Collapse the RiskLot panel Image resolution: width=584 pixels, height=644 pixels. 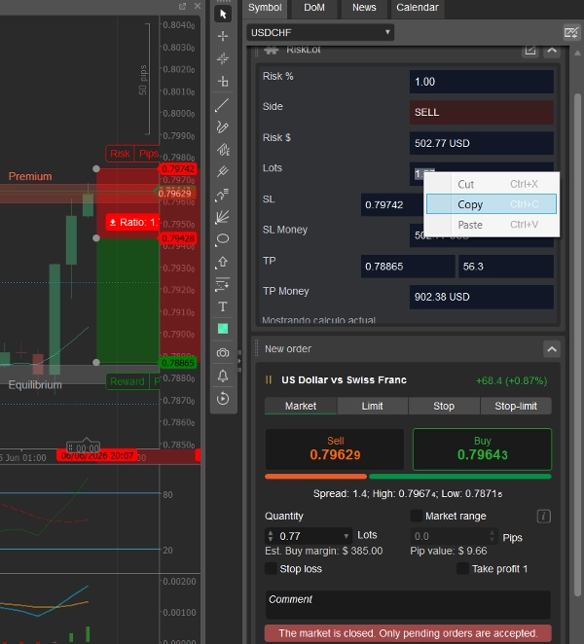(x=552, y=51)
